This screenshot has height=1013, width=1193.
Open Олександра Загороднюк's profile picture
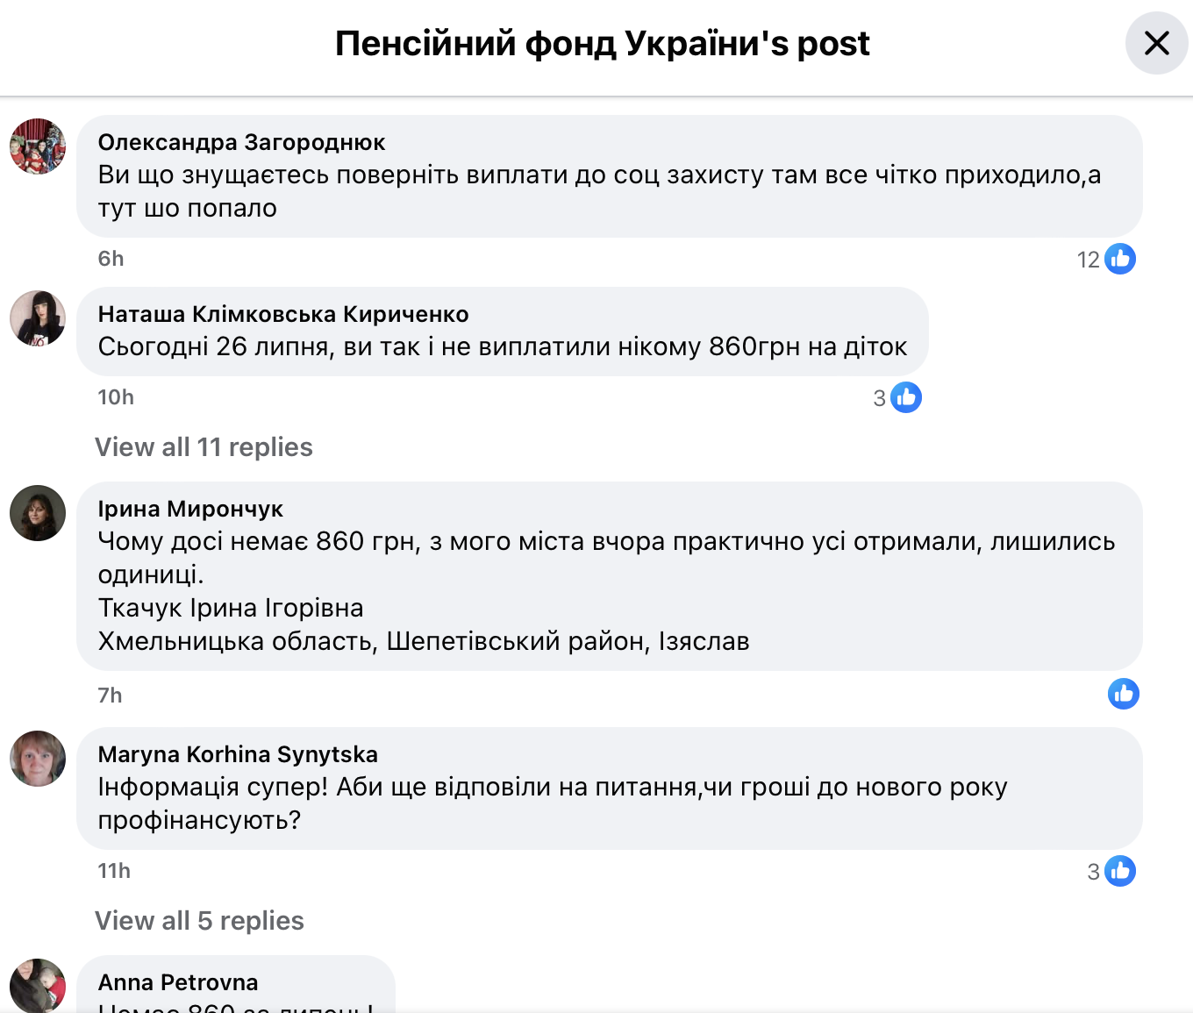(38, 146)
